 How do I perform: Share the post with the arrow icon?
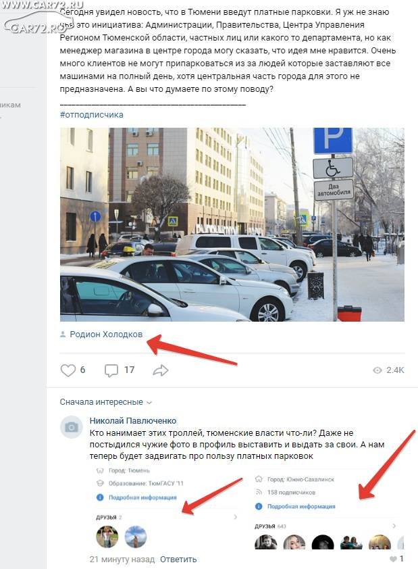[x=161, y=370]
